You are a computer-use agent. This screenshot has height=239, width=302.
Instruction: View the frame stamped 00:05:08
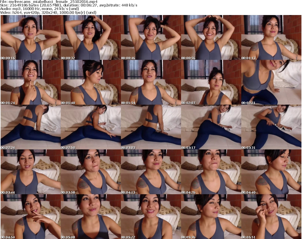[91, 217]
